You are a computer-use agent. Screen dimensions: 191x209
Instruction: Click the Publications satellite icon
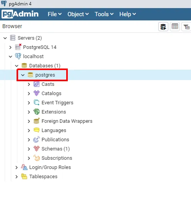(37, 139)
